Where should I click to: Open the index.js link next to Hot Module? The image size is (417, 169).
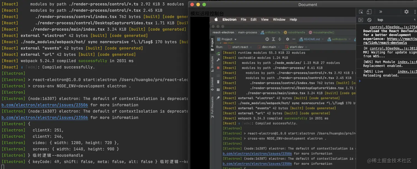coord(407,62)
